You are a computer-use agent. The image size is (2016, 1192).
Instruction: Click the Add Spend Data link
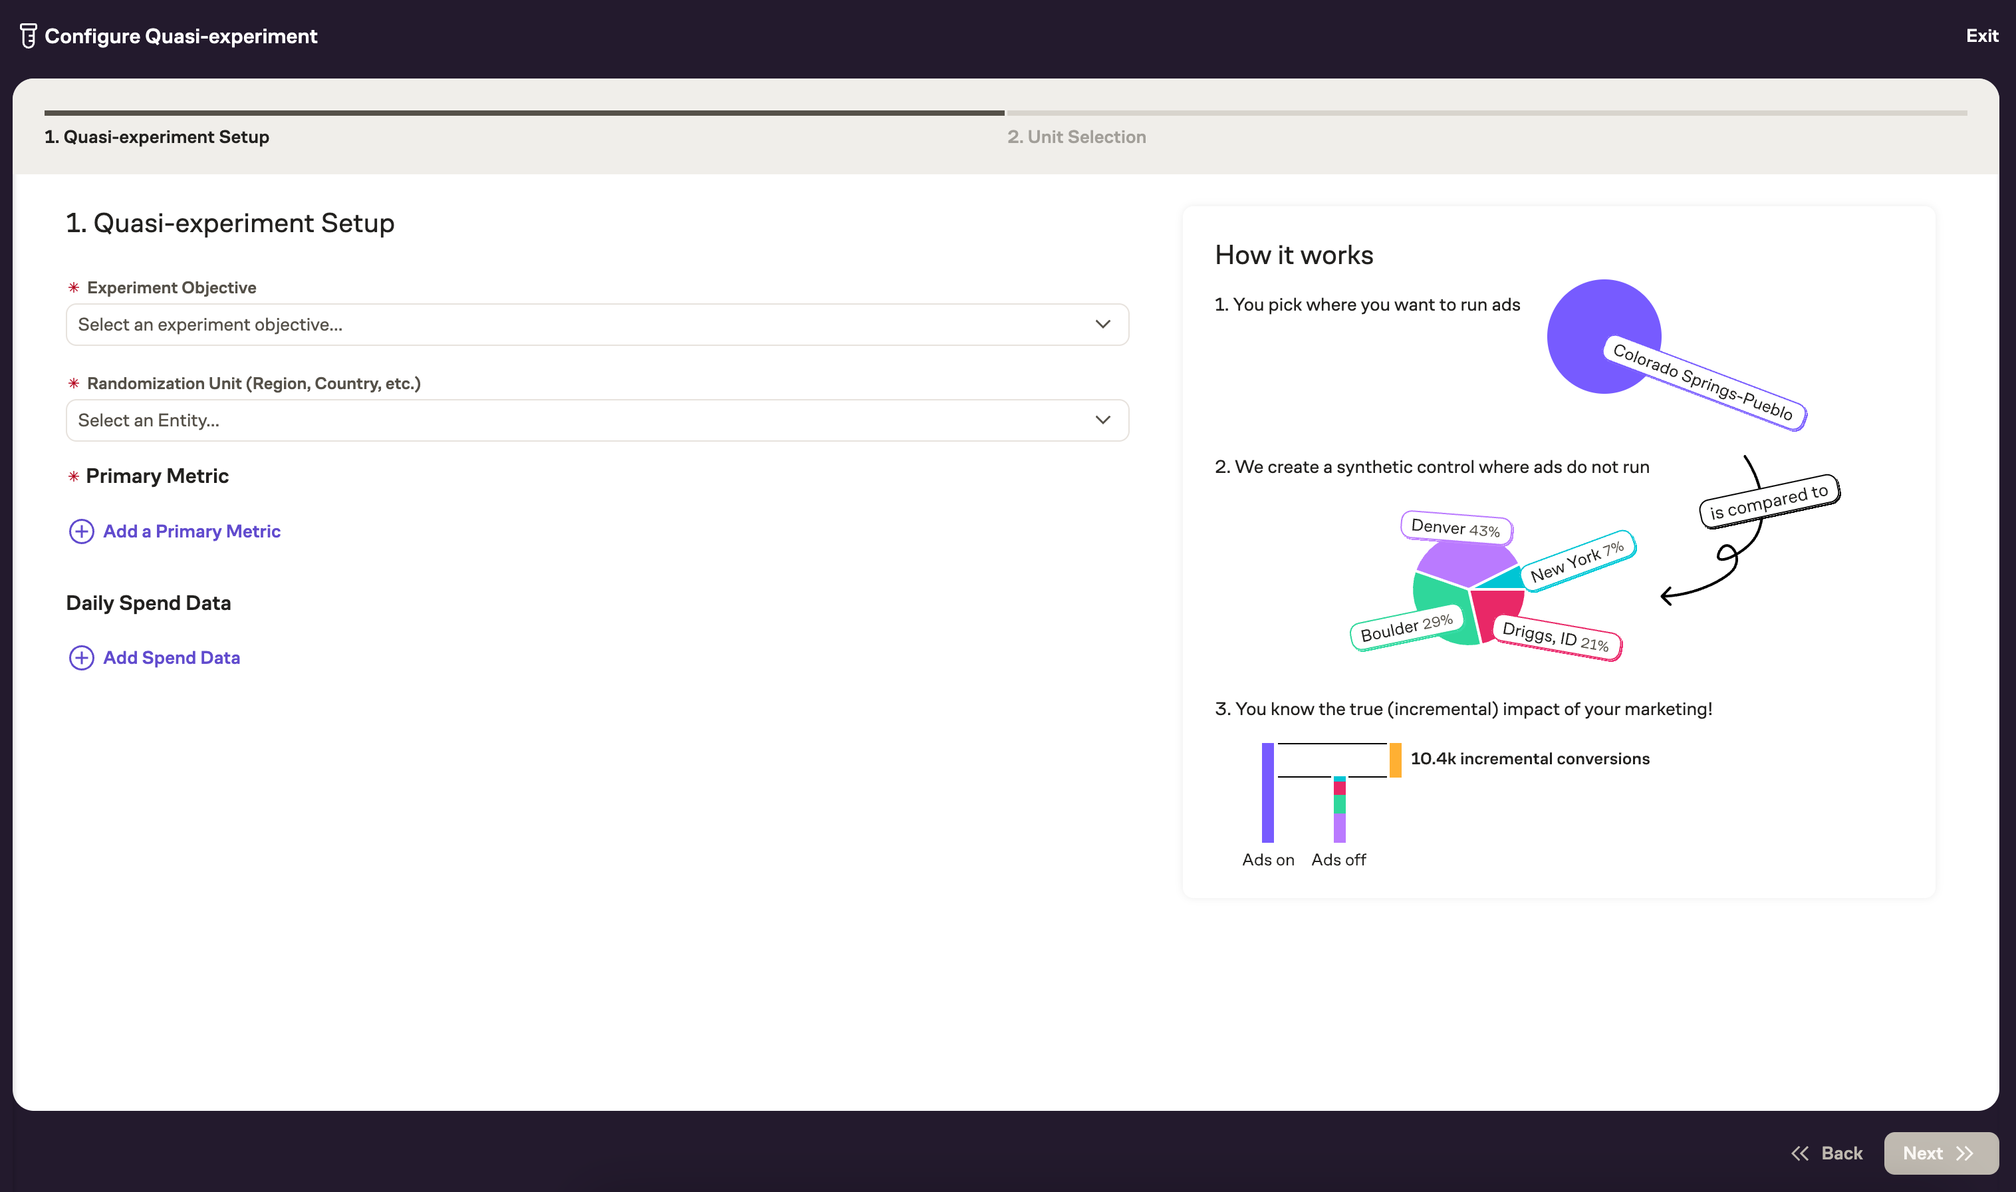[170, 657]
